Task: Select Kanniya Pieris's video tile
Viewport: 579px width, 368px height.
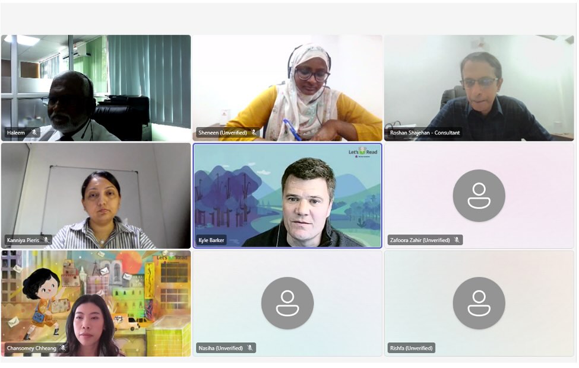Action: coord(96,196)
